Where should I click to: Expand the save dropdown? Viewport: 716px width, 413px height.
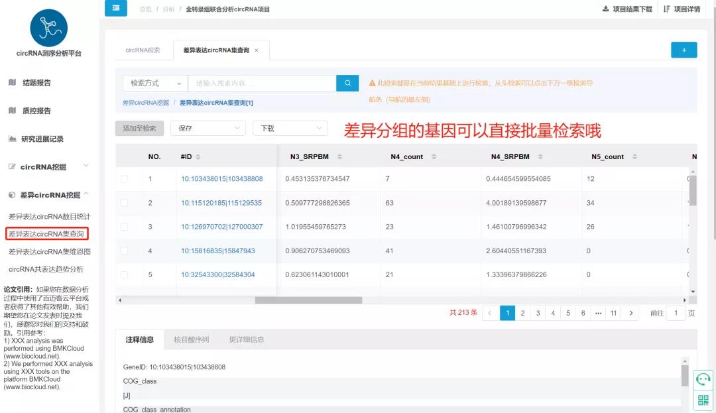pyautogui.click(x=208, y=128)
